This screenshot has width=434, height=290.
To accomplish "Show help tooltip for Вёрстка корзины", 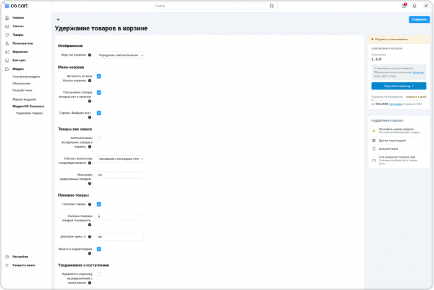I will point(90,55).
